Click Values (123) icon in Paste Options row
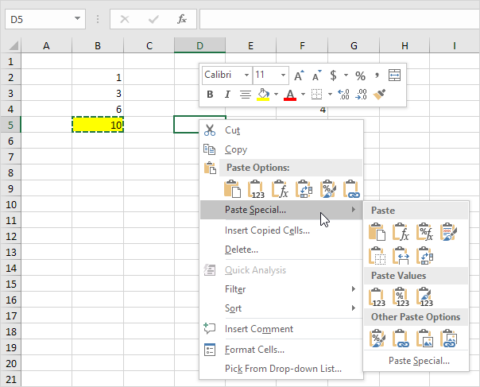 (256, 189)
